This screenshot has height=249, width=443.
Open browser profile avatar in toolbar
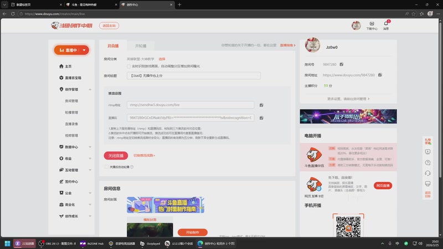click(x=430, y=13)
